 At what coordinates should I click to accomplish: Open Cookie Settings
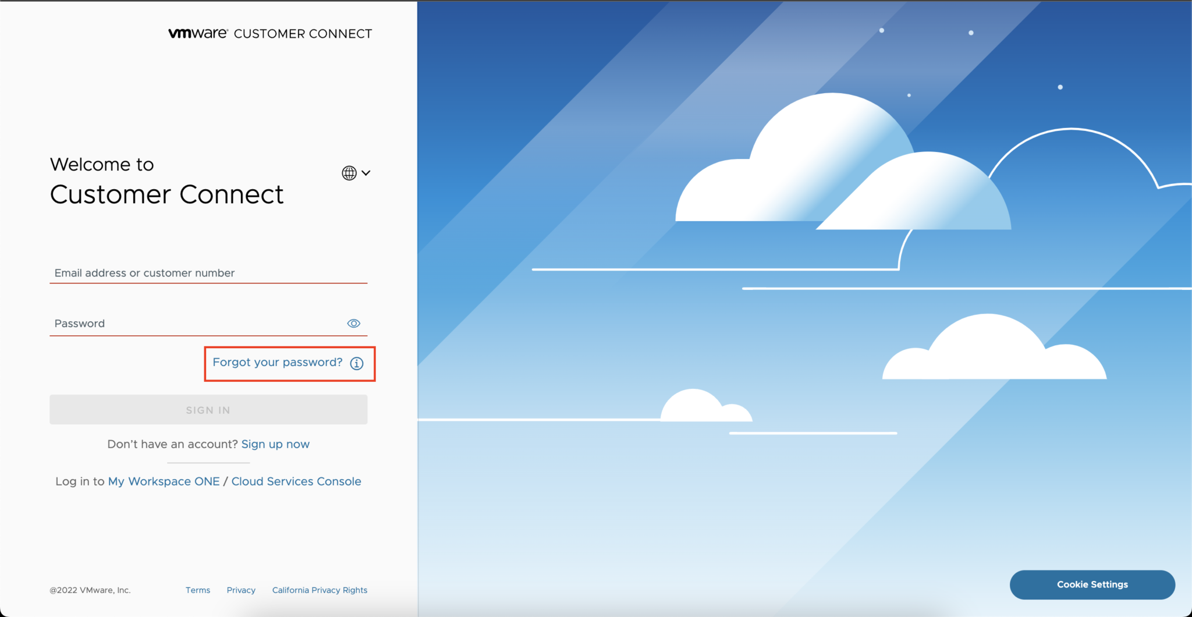pos(1092,584)
